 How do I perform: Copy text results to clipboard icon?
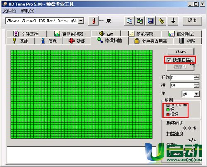point(129,21)
